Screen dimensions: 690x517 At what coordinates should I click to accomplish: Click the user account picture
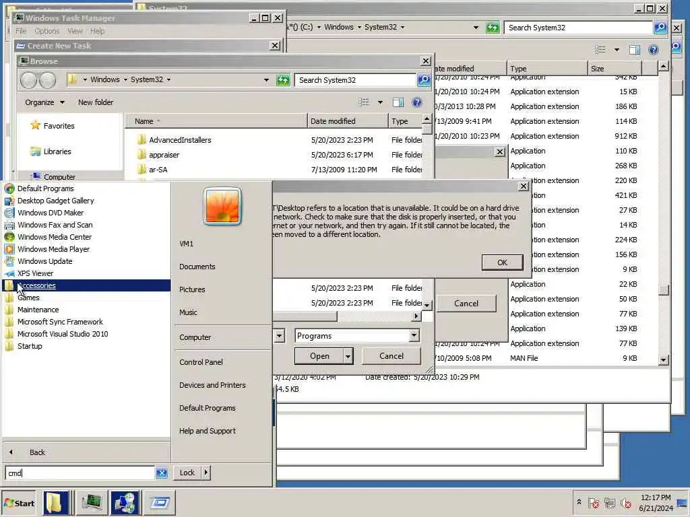click(222, 206)
